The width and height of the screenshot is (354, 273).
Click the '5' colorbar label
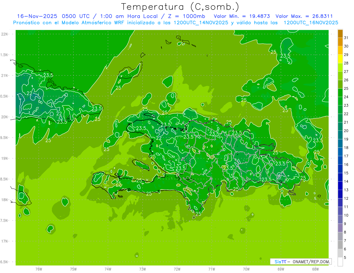345,257
